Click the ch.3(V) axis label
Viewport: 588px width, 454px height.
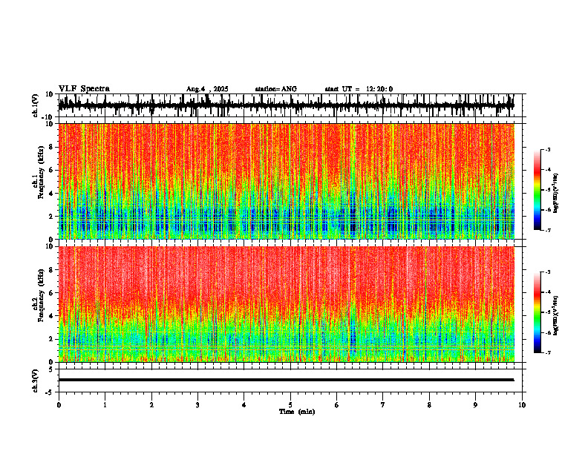click(36, 381)
